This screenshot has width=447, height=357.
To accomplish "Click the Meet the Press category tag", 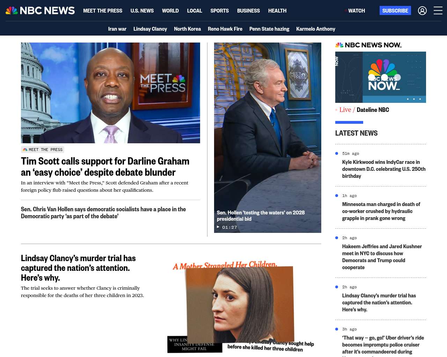I will tap(43, 150).
